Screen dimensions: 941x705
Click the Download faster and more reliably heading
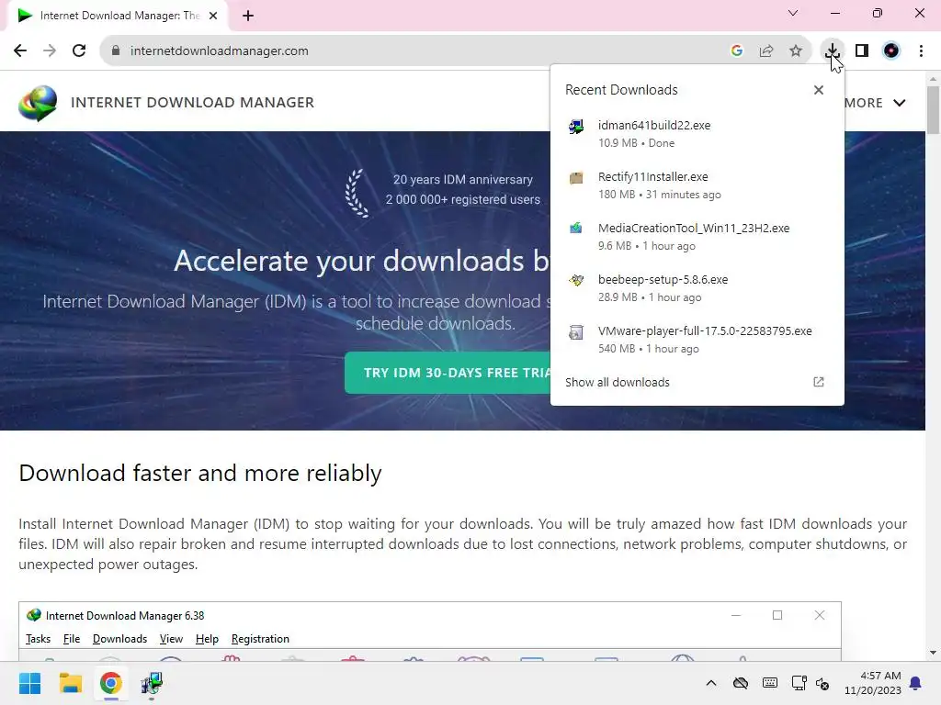(x=199, y=473)
